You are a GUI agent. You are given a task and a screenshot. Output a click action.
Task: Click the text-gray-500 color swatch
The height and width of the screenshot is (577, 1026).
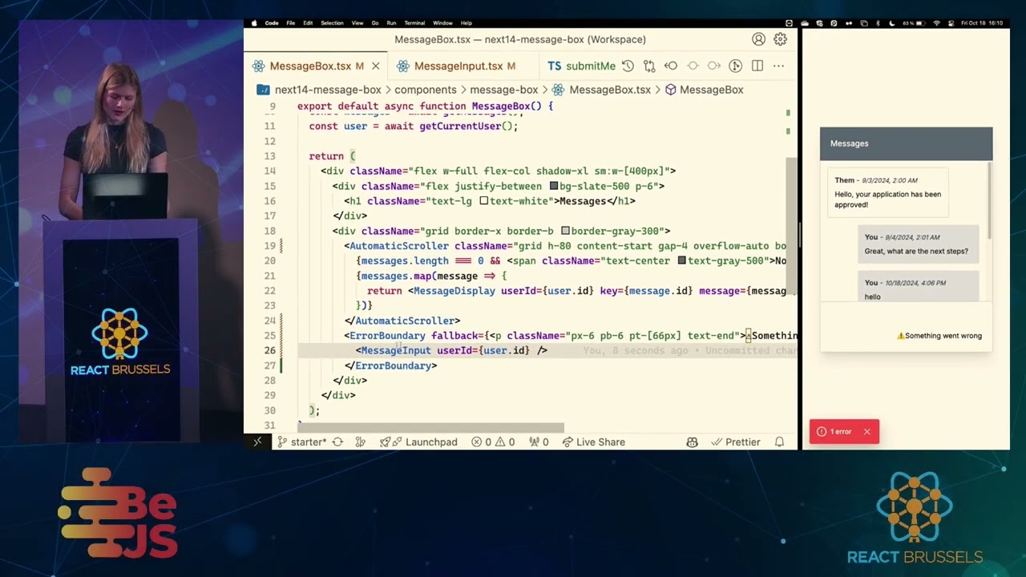(x=681, y=260)
